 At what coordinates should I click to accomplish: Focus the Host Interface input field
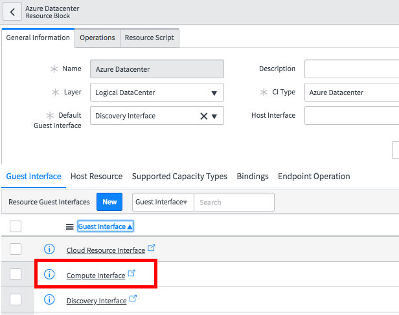click(x=352, y=116)
